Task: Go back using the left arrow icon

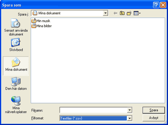Action: click(116, 13)
